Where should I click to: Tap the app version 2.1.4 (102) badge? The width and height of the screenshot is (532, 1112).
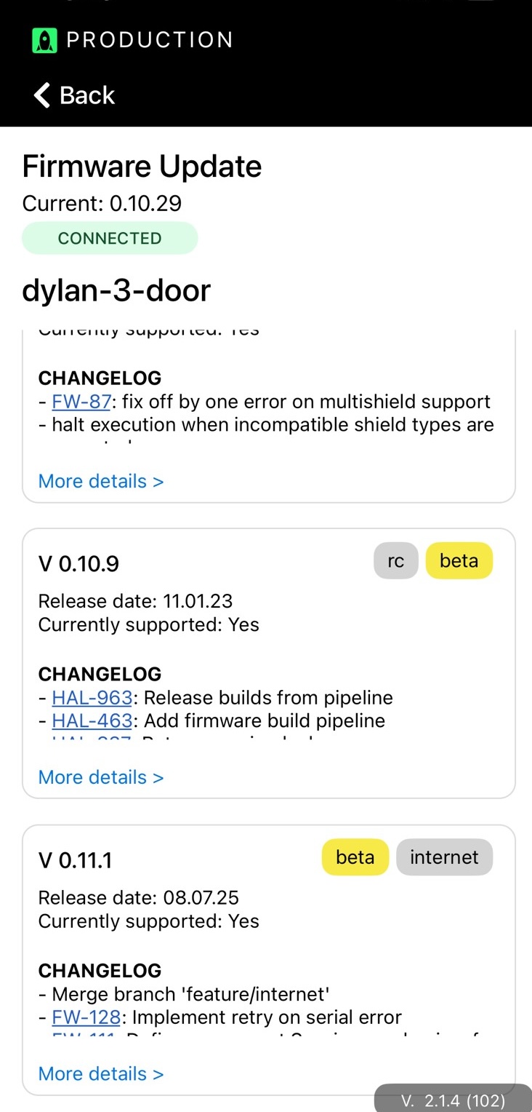[x=453, y=1100]
